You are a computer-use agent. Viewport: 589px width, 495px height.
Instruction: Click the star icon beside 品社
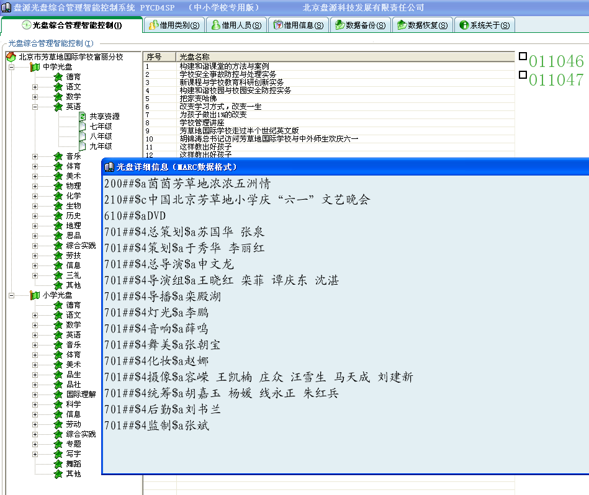(x=58, y=385)
